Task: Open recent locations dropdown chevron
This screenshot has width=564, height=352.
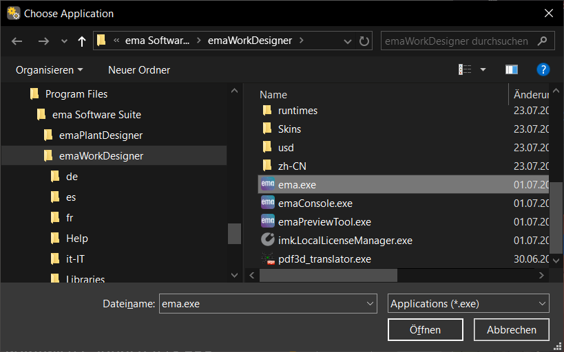Action: (x=64, y=41)
